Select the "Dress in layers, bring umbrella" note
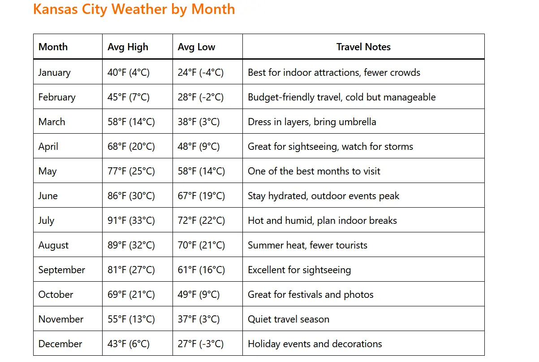The image size is (539, 362). tap(312, 122)
